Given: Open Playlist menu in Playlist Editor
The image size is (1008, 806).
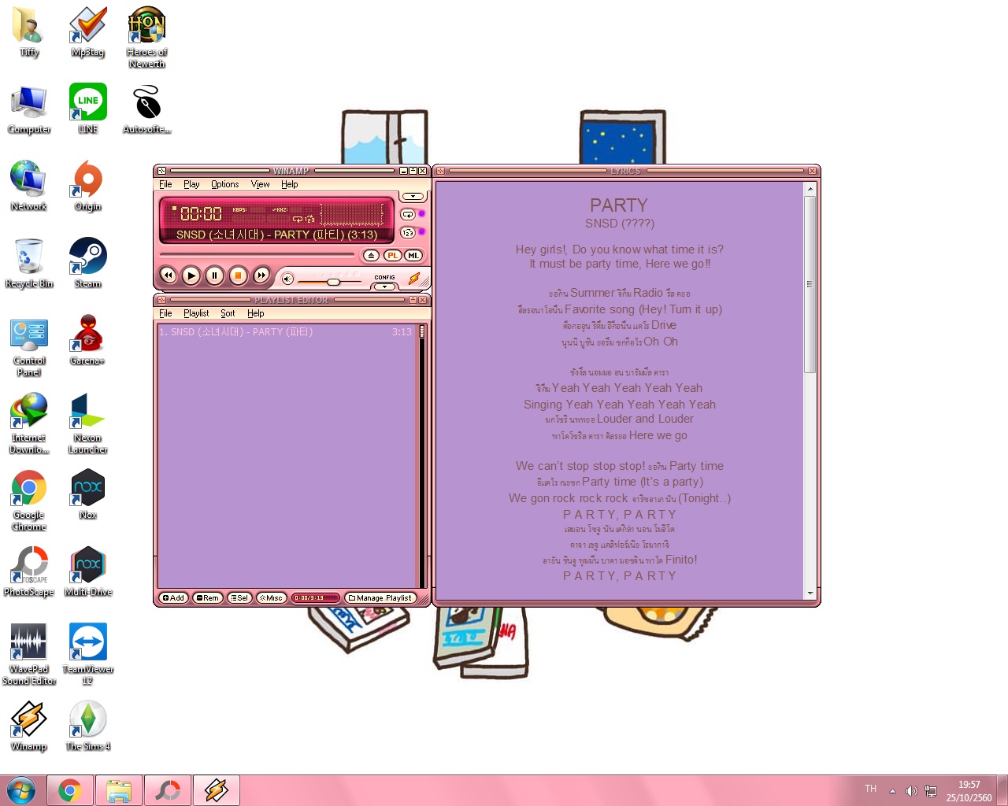Looking at the screenshot, I should point(196,313).
